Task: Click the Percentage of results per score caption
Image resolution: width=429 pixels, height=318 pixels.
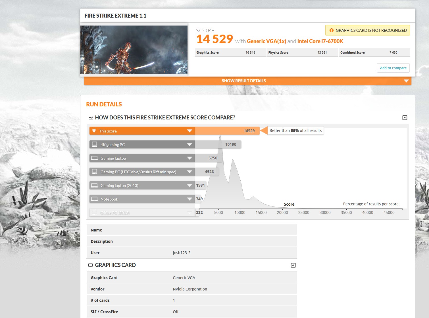Action: point(371,204)
